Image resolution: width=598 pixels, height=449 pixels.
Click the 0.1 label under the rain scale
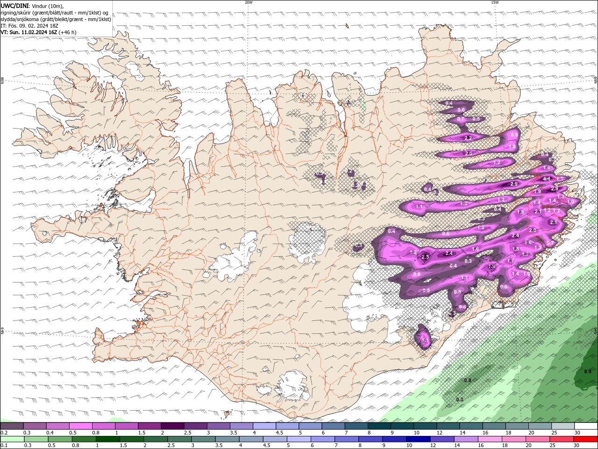[x=3, y=446]
